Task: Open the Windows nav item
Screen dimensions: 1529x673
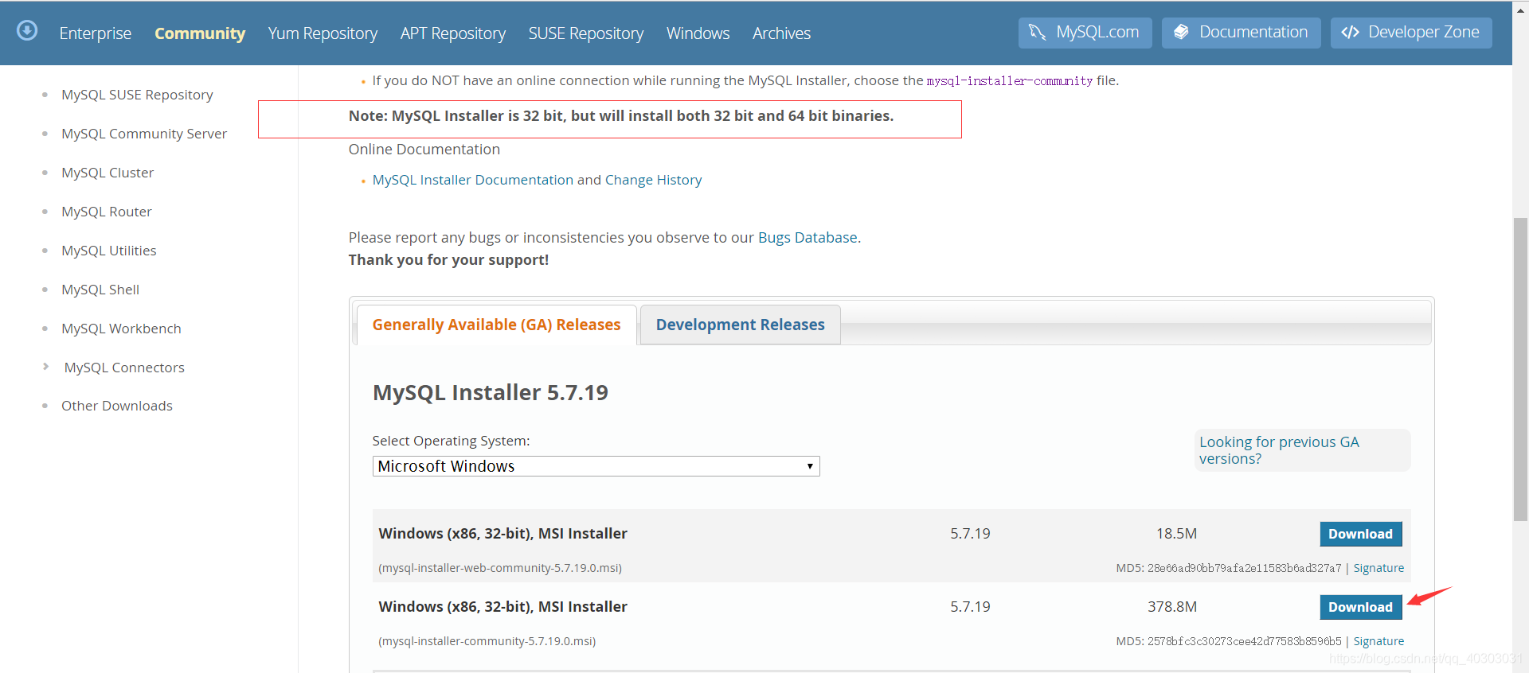Action: [698, 33]
